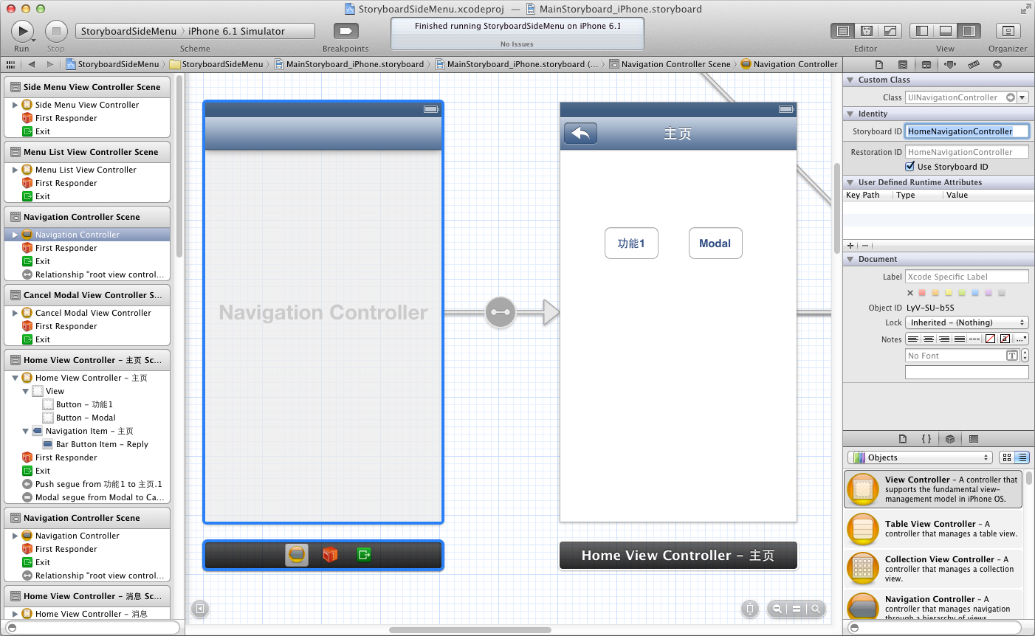Select Table View Controller in library
Viewport: 1035px width, 636px height.
(933, 528)
